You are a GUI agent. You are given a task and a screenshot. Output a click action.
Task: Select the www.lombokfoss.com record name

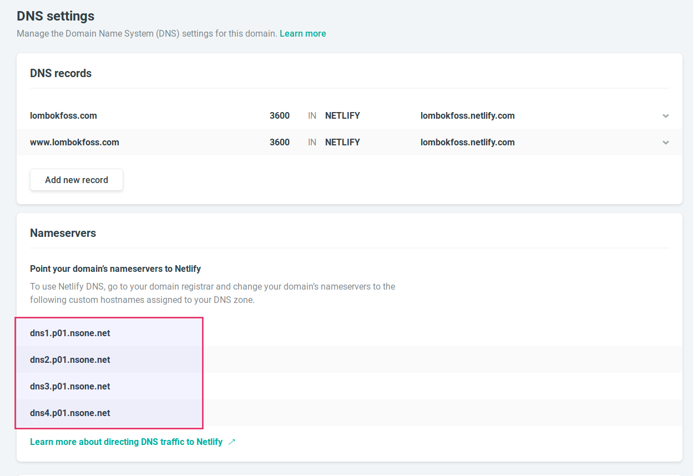(74, 142)
